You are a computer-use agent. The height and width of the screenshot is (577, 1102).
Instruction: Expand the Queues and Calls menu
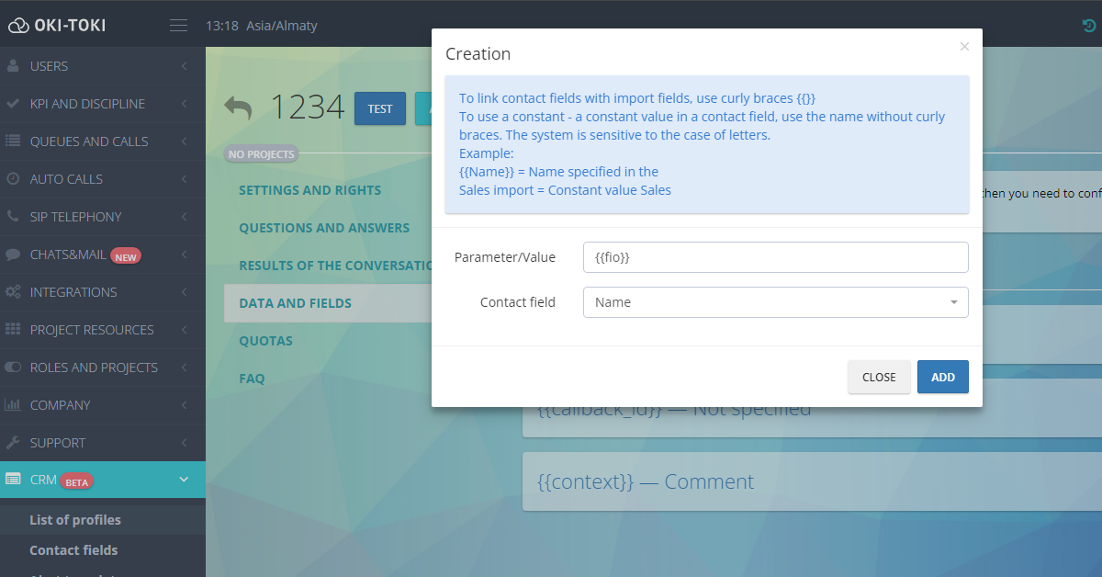[184, 141]
